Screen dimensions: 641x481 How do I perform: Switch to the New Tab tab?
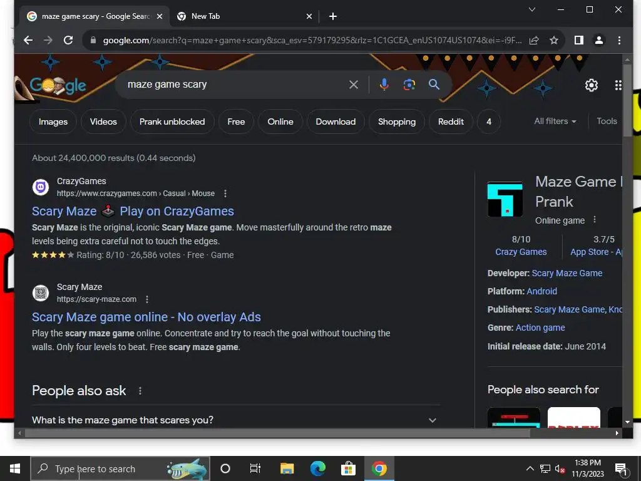pos(245,16)
